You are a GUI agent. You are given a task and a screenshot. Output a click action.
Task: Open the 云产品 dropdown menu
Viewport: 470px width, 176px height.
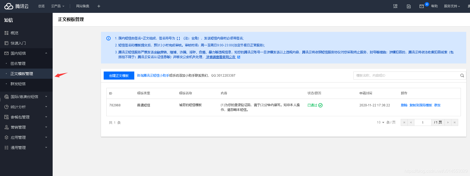(58, 6)
